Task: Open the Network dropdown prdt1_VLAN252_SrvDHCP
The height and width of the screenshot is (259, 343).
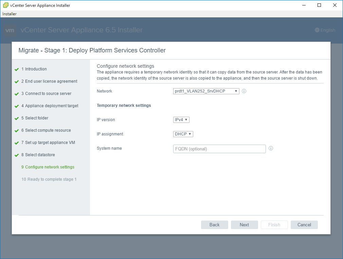Action: tap(206, 91)
